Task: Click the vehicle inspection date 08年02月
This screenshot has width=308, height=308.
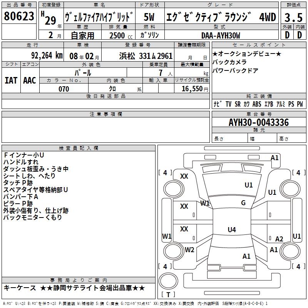Action: [84, 56]
